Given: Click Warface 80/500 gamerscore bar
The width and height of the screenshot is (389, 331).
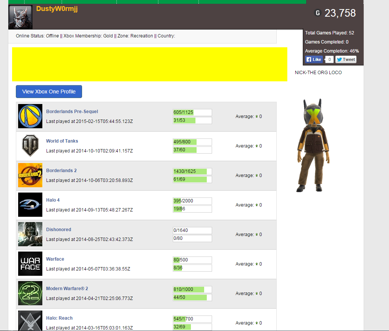Looking at the screenshot, I should [192, 260].
